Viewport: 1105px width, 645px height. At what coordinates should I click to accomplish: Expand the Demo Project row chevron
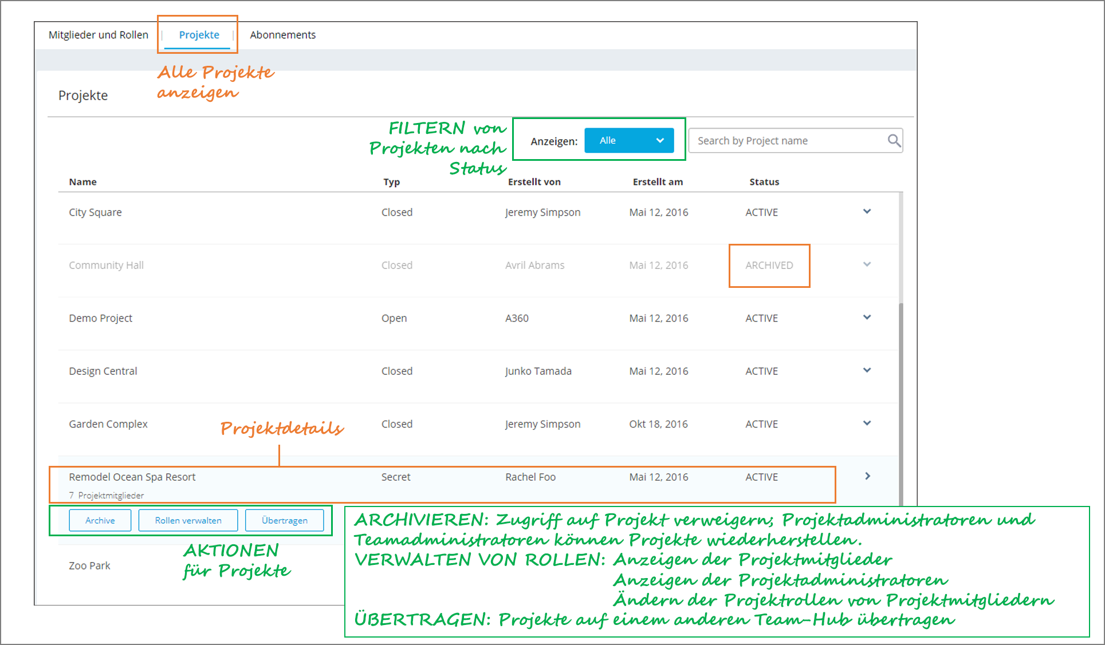point(867,318)
